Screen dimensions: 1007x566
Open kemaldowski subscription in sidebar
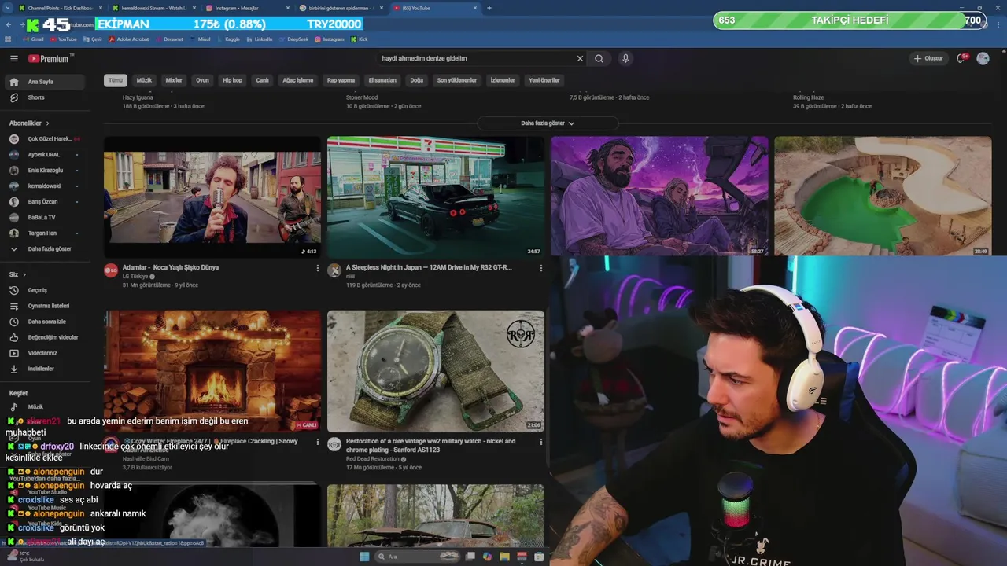pos(47,186)
